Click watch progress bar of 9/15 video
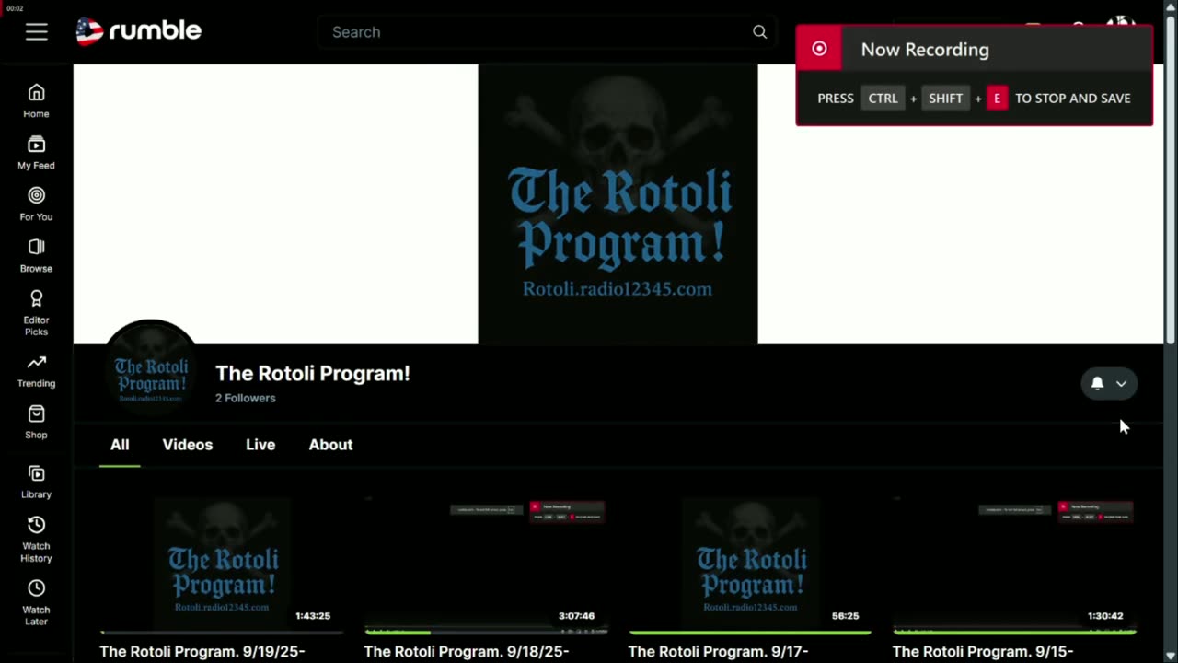 point(1014,633)
